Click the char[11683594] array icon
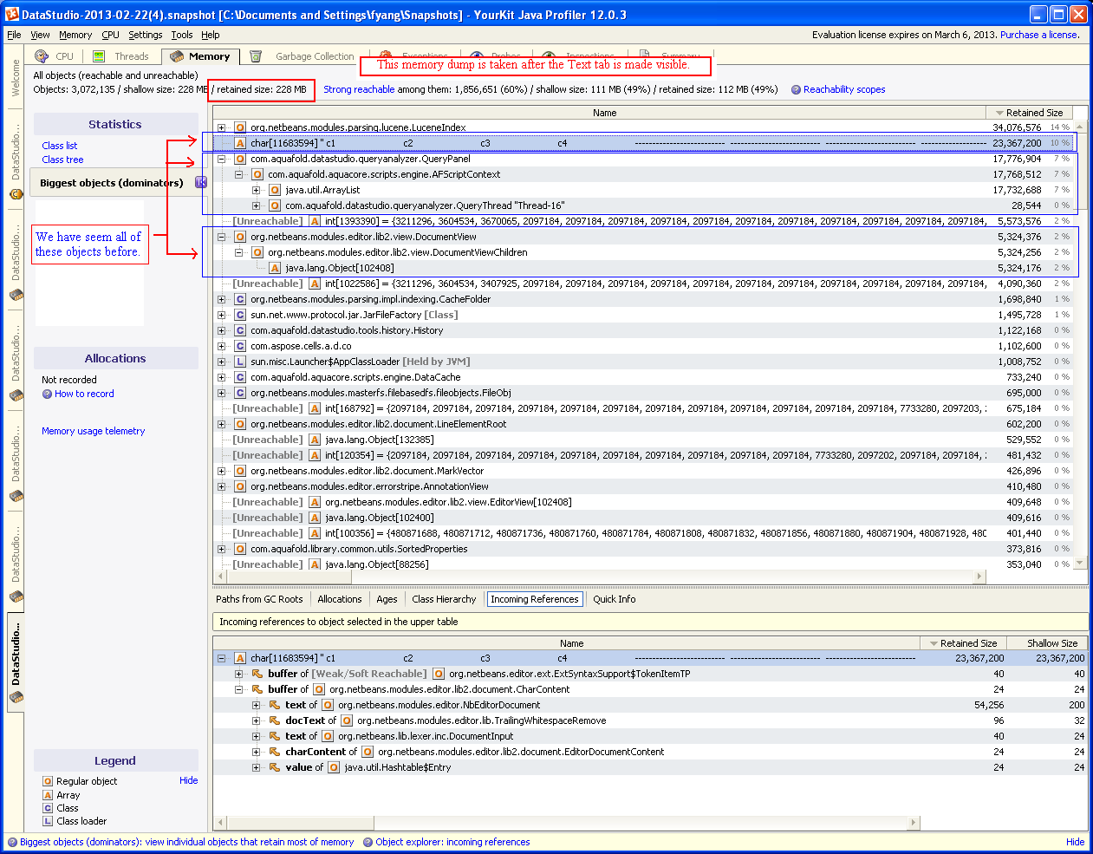1093x854 pixels. coord(240,143)
